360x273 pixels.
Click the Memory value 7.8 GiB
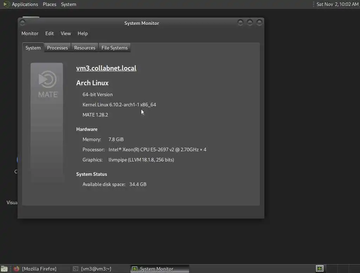(116, 139)
